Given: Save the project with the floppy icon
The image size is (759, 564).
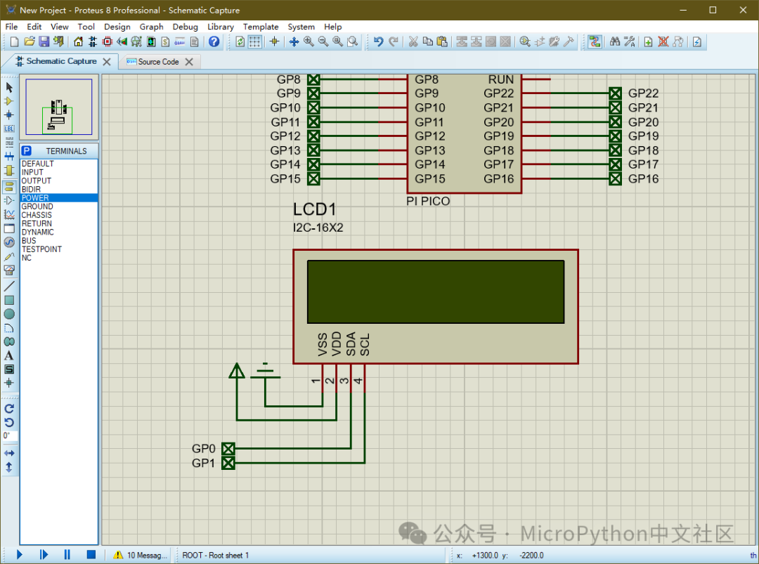Looking at the screenshot, I should tap(44, 42).
